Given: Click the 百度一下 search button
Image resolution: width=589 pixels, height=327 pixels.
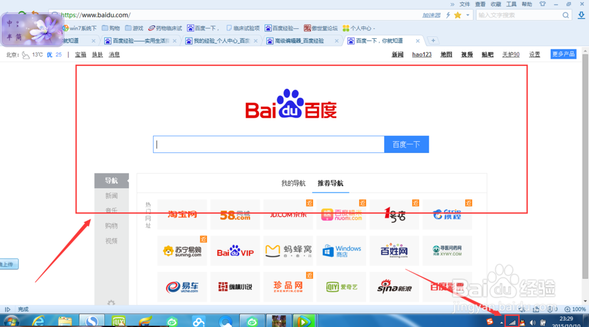Looking at the screenshot, I should [x=406, y=144].
